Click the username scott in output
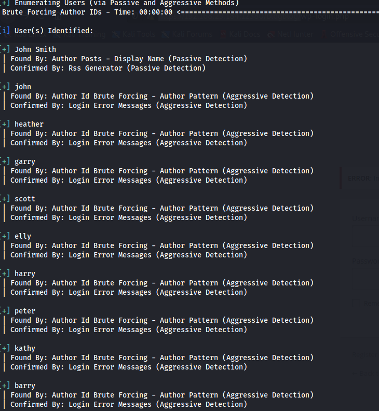 coord(25,199)
